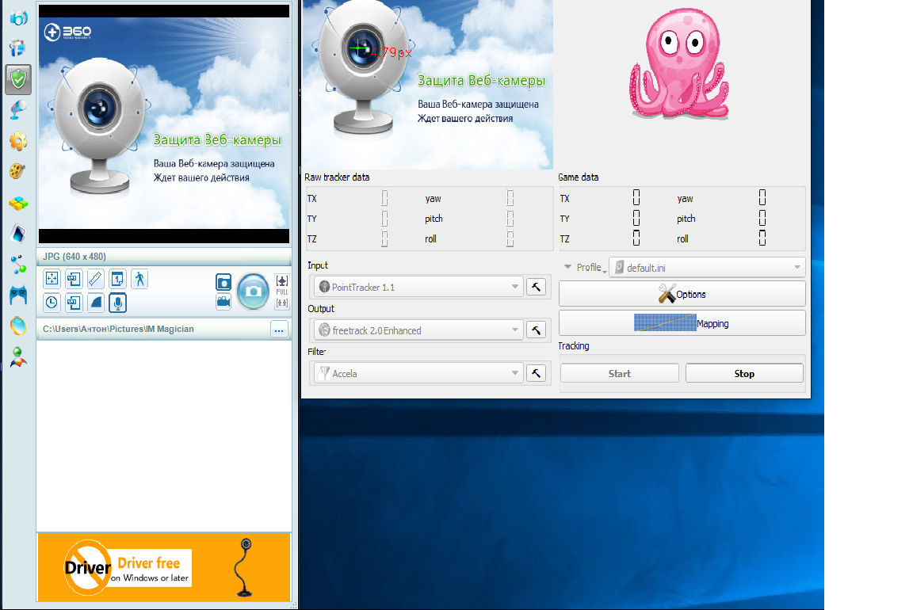Screen dimensions: 913x610
Task: Open the connected nodes share icon in the sidebar
Action: 18,265
